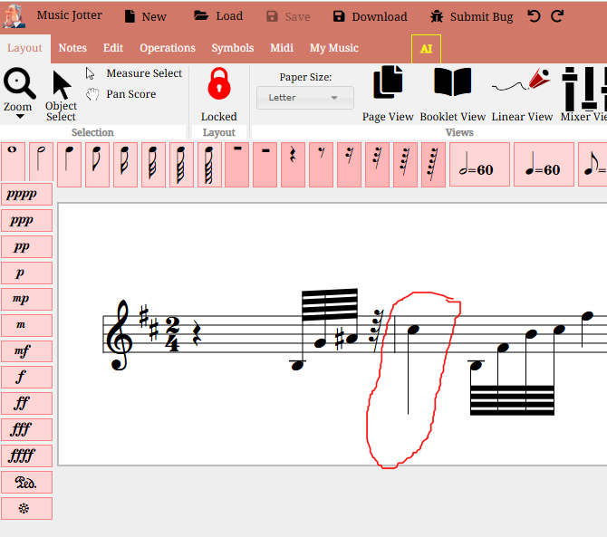The width and height of the screenshot is (607, 537).
Task: Switch to the Midi tab
Action: (x=282, y=48)
